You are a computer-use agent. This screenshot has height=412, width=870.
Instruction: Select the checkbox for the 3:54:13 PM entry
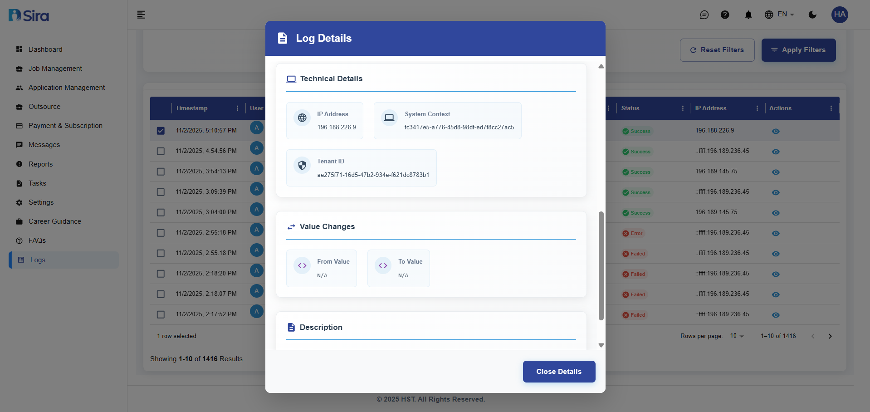pos(161,172)
